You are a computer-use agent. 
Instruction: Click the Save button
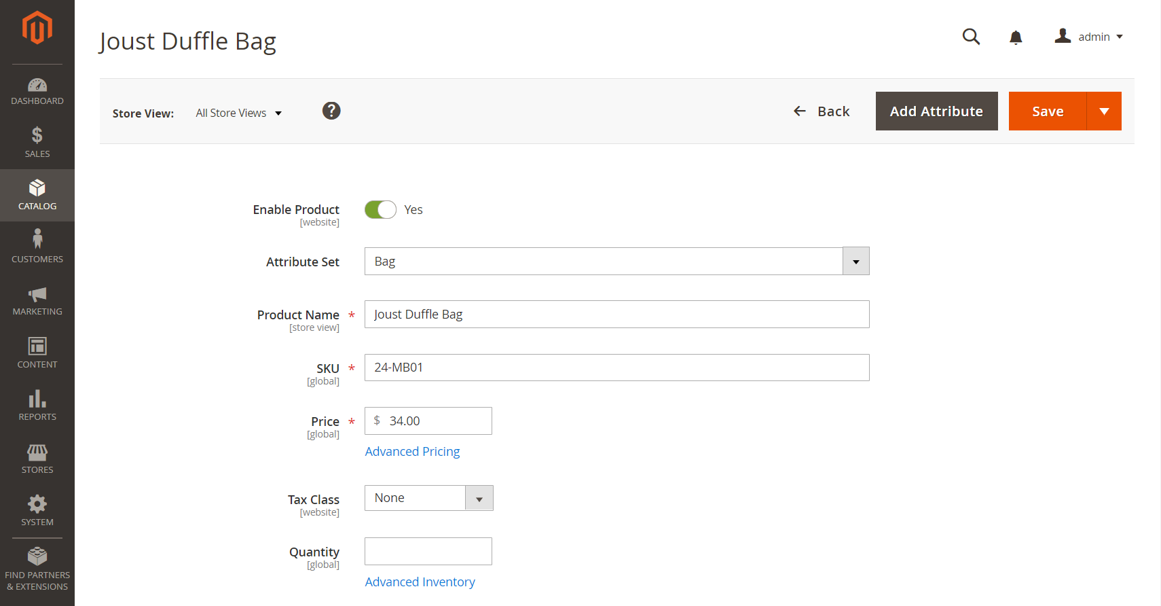tap(1048, 111)
